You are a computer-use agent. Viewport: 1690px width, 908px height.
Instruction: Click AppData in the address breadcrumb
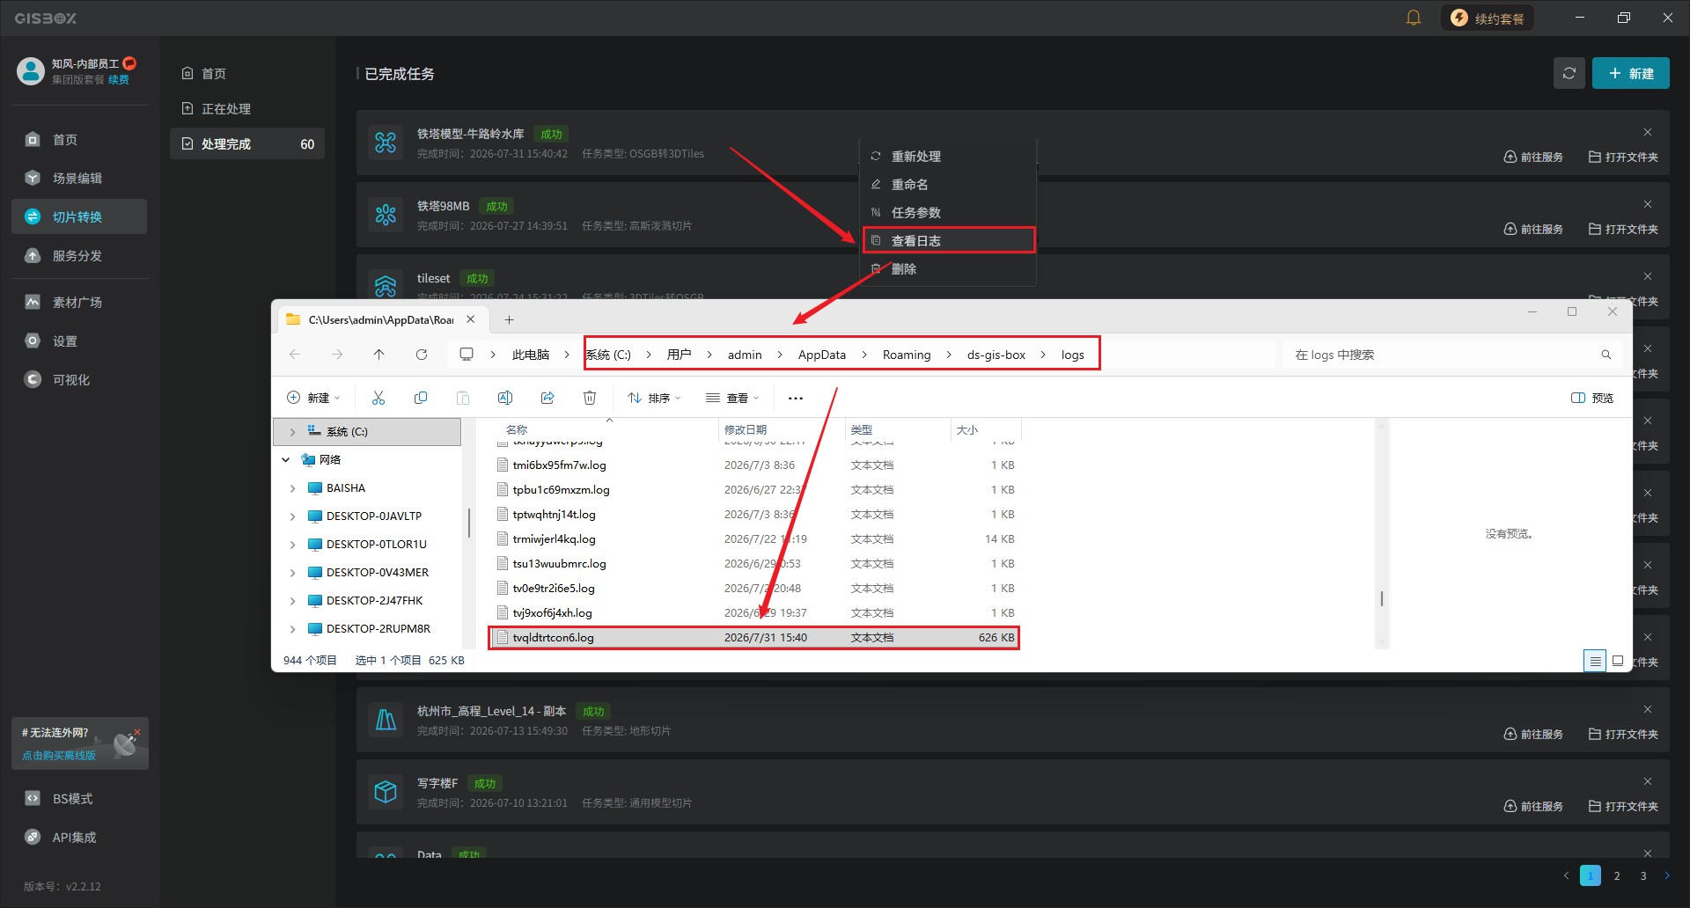[x=822, y=355]
